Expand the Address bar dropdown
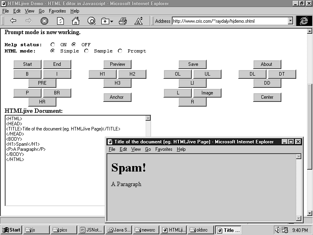The height and width of the screenshot is (235, 313). click(x=290, y=21)
